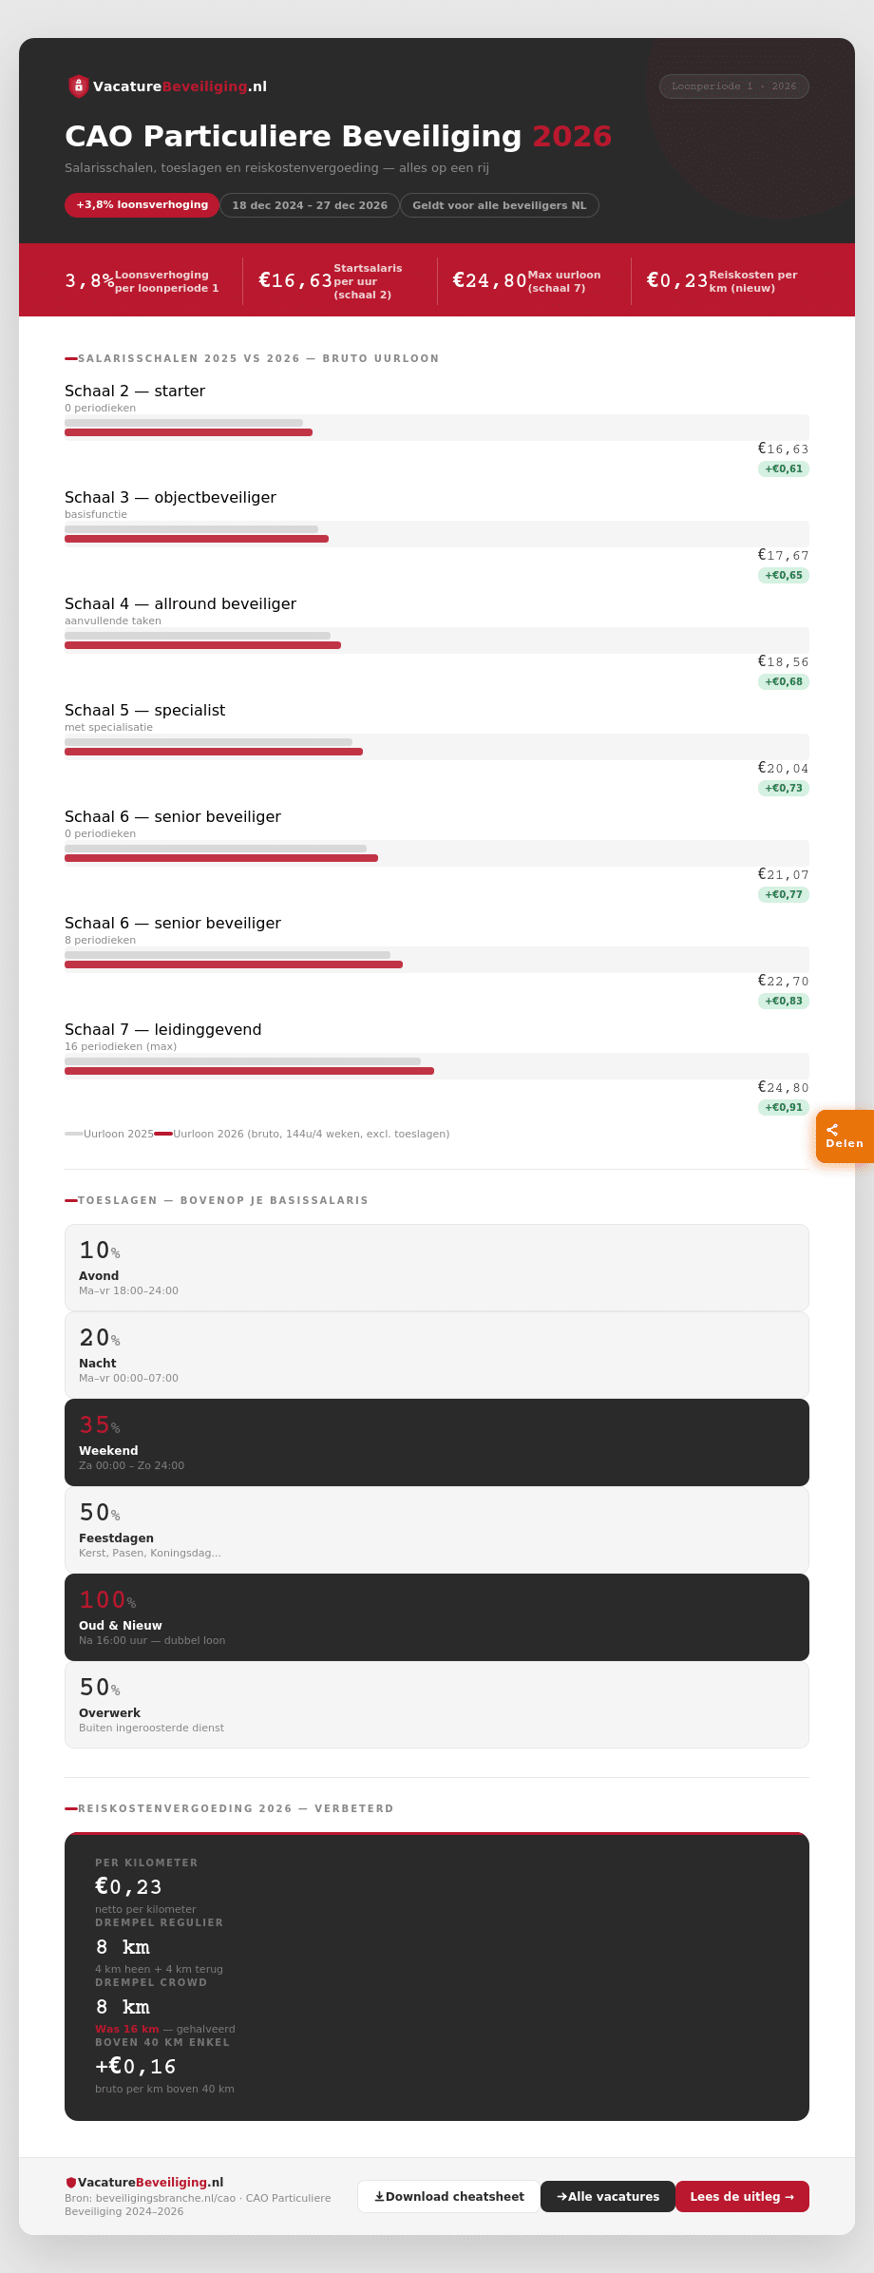The height and width of the screenshot is (2273, 874).
Task: Click the 18 dec 2024 – 27 dec 2026 pill
Action: click(310, 205)
